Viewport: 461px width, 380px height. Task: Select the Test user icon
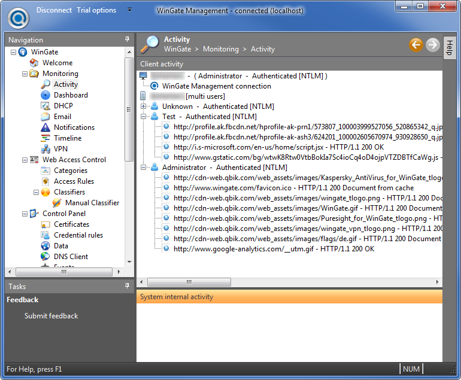click(154, 116)
